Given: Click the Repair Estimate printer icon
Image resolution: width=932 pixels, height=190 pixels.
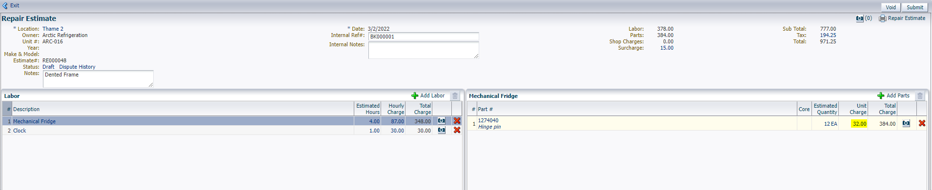Looking at the screenshot, I should pos(883,19).
